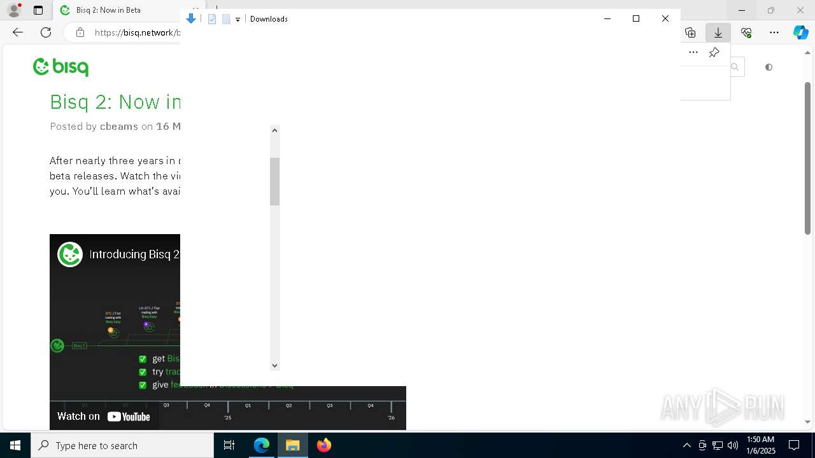The width and height of the screenshot is (815, 458).
Task: Click New folder in Explorer quick access toolbar
Action: pos(226,19)
